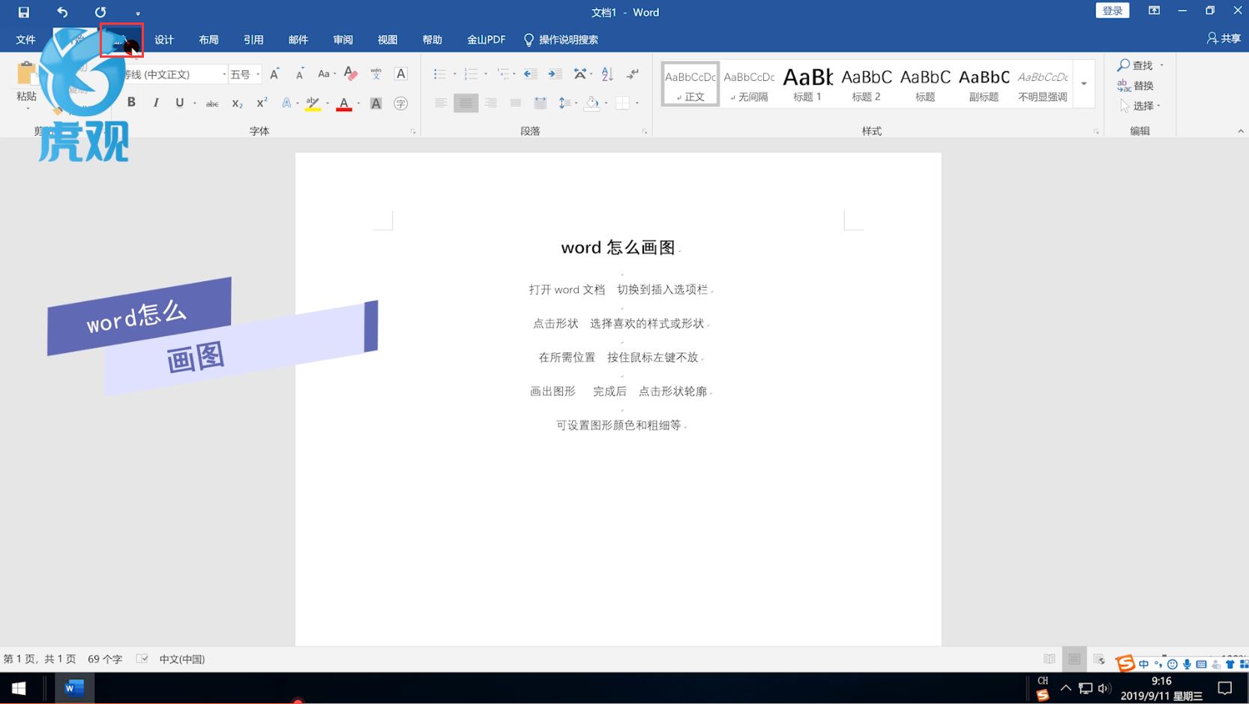Apply yellow text highlight color

[313, 103]
